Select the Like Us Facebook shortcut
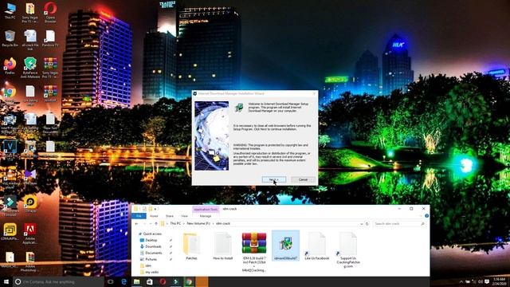510x287 pixels. point(317,246)
